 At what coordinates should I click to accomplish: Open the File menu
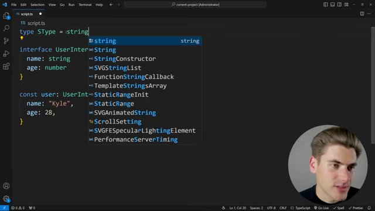click(14, 5)
